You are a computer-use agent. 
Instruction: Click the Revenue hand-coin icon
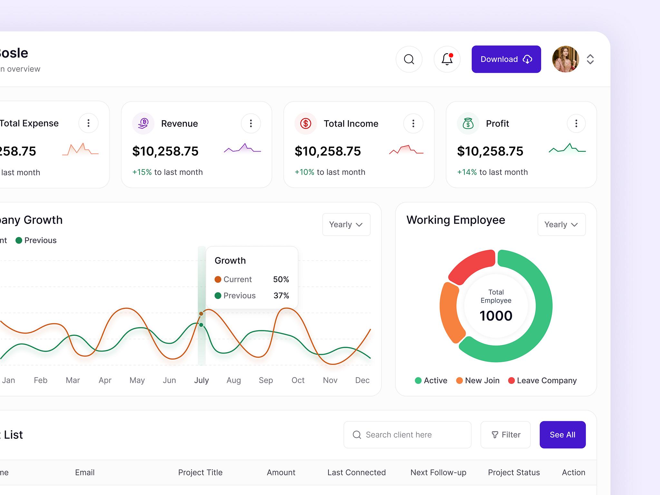coord(143,123)
